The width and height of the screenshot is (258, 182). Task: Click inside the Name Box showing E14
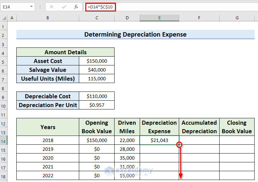pos(15,7)
